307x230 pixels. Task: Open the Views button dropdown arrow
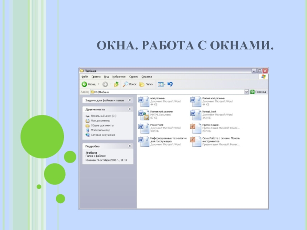[165, 84]
